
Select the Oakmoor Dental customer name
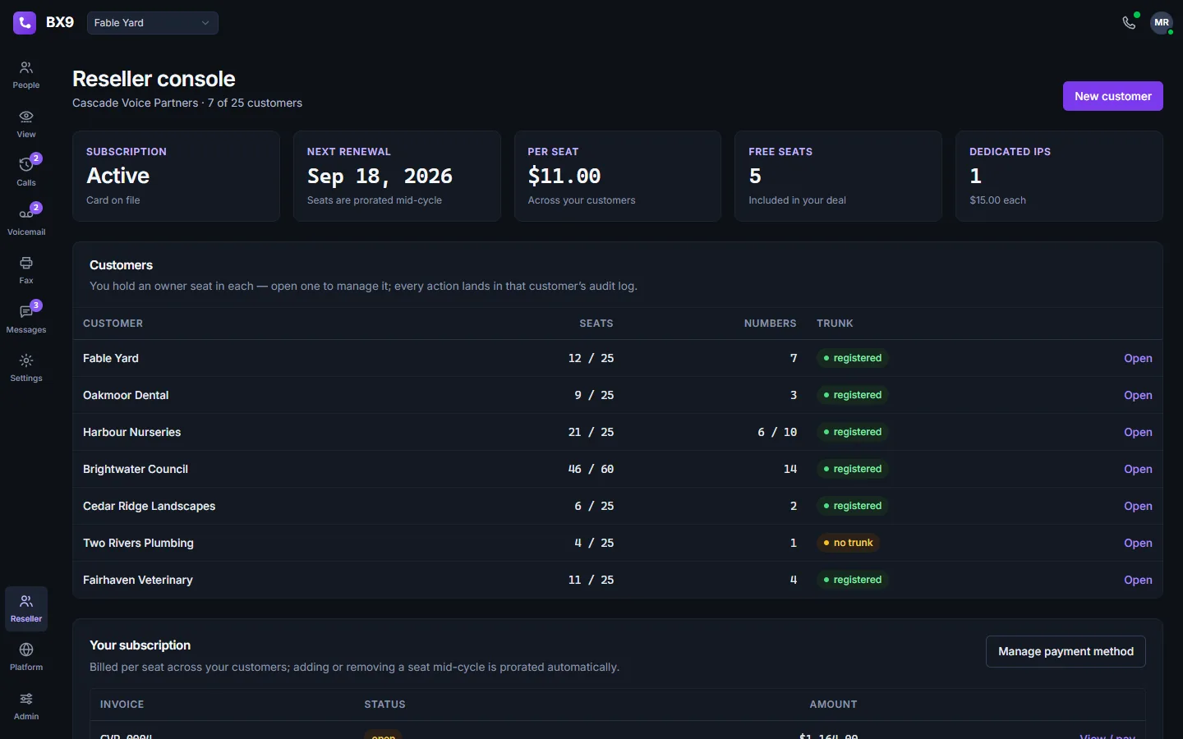coord(126,395)
